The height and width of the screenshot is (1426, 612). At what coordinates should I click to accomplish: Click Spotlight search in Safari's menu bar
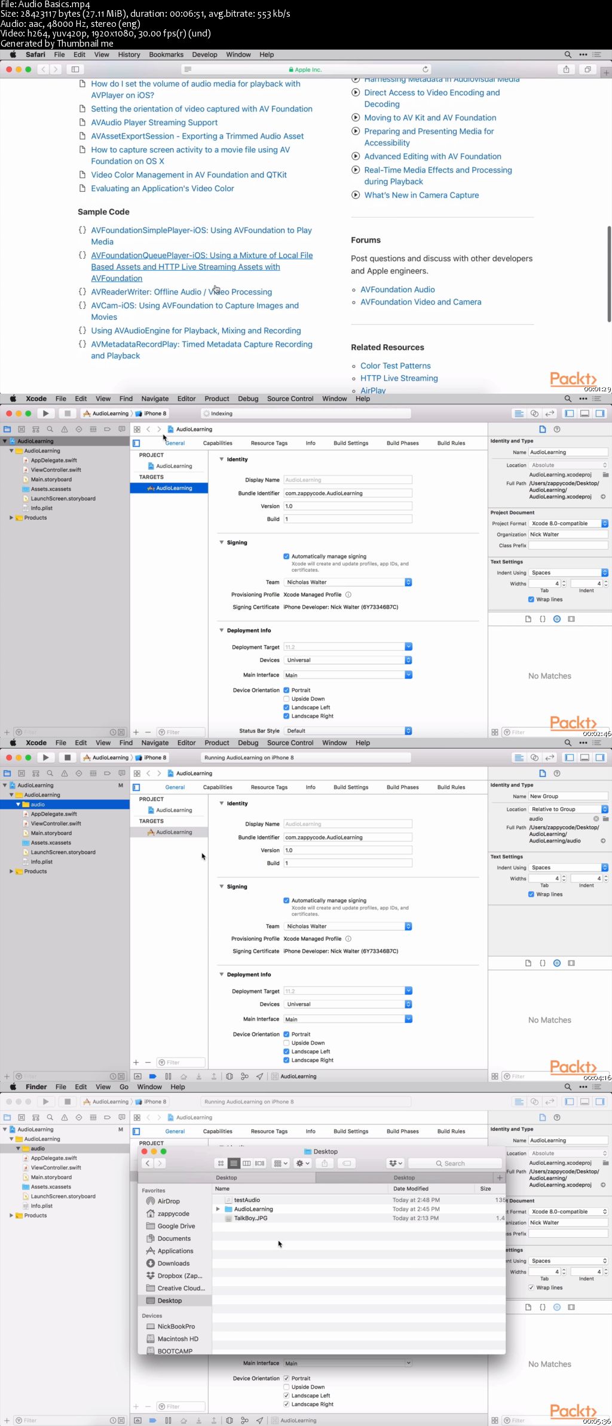pos(568,54)
